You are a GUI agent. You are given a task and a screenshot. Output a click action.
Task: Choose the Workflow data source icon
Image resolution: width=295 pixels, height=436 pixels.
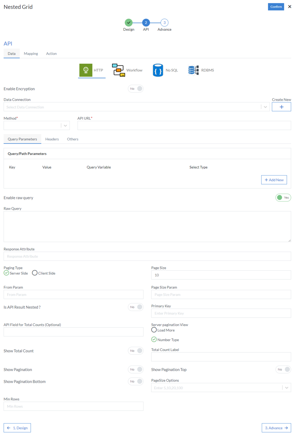[118, 70]
